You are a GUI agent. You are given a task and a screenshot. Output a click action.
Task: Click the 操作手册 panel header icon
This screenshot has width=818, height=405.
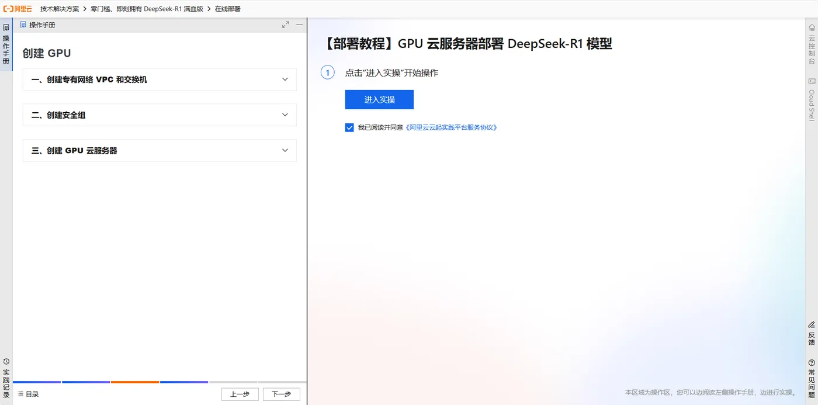click(x=23, y=25)
